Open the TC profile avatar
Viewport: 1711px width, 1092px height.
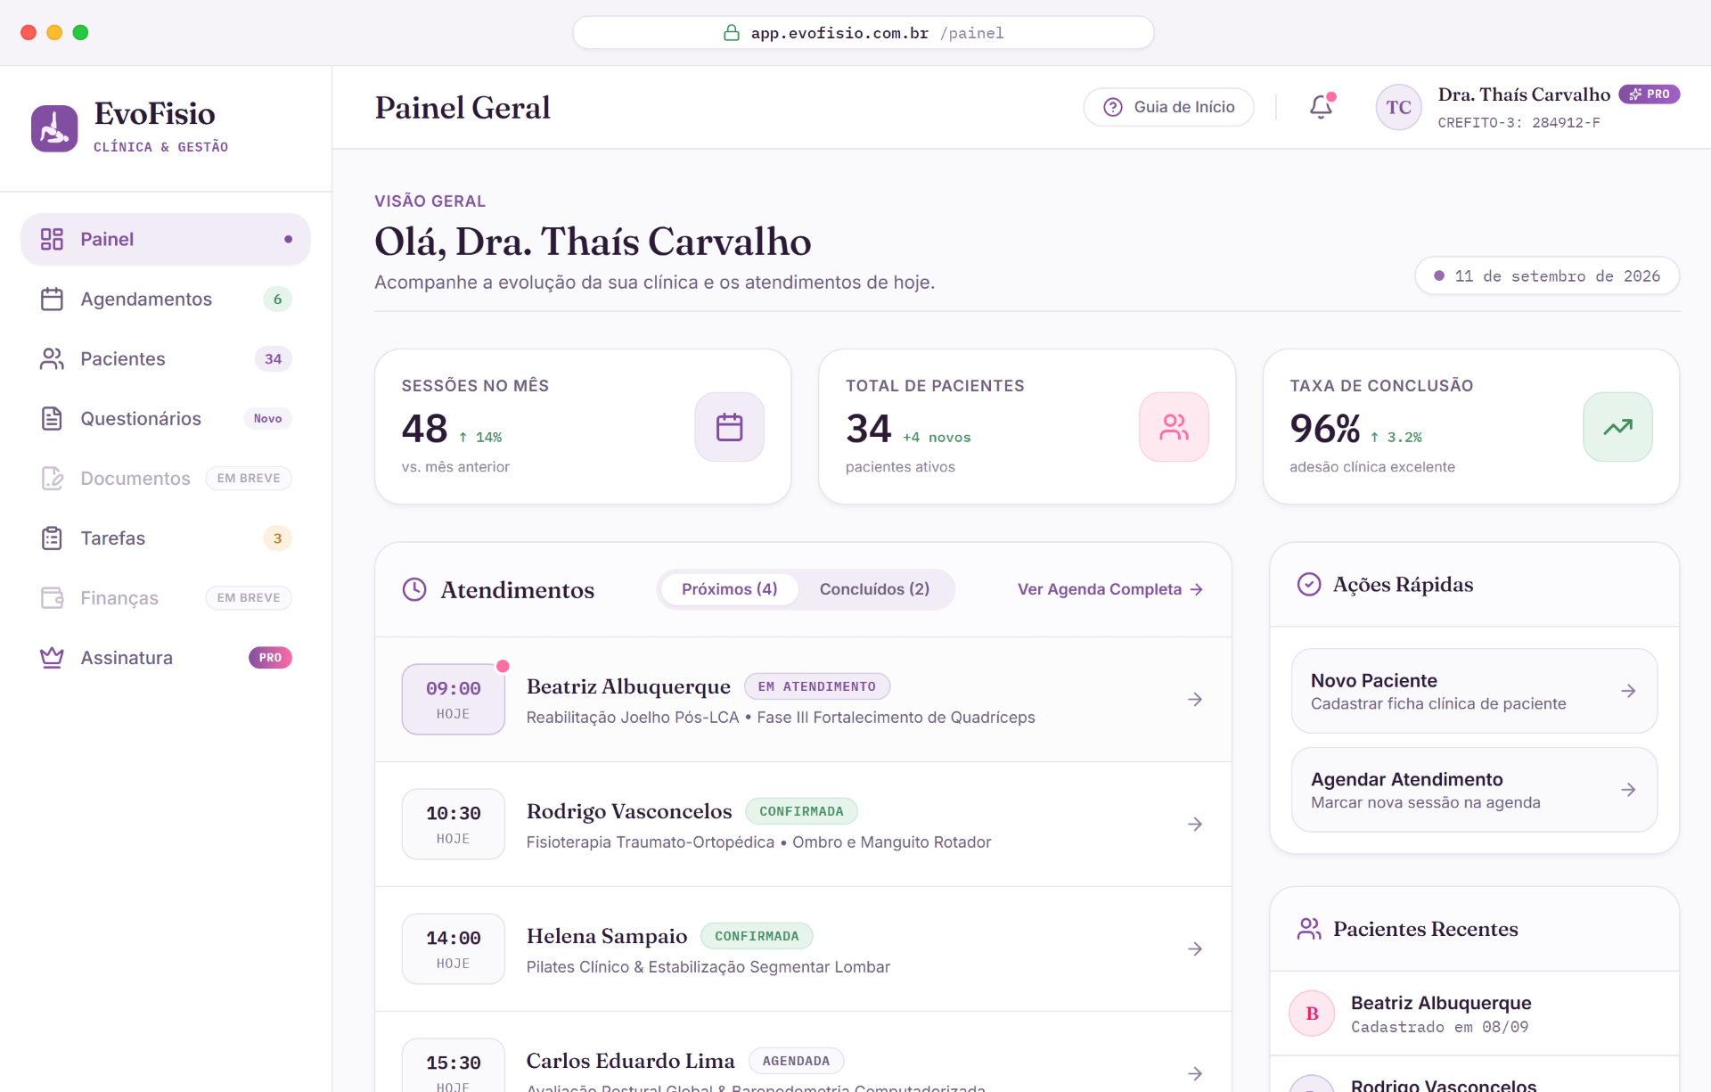tap(1398, 107)
